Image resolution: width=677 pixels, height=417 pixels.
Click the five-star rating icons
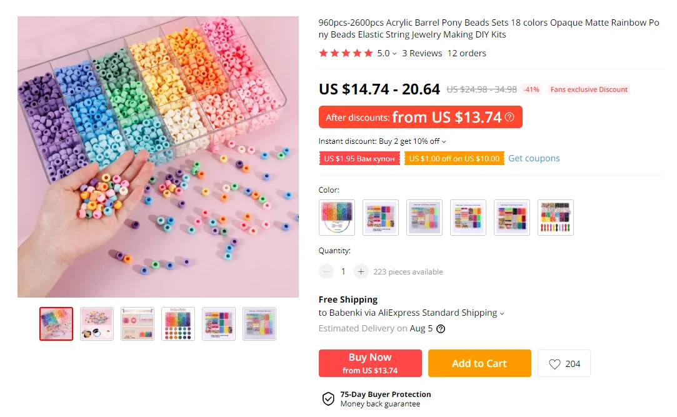[346, 53]
